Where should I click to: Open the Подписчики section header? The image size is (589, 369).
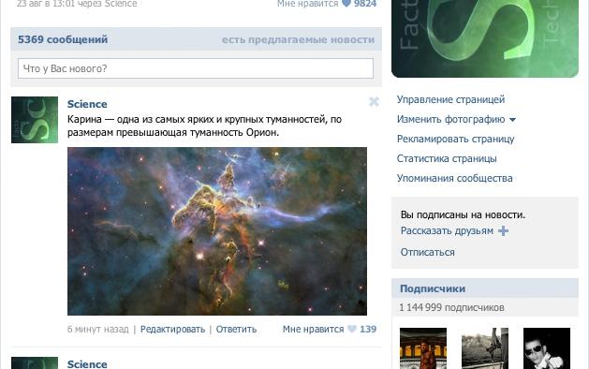point(433,288)
